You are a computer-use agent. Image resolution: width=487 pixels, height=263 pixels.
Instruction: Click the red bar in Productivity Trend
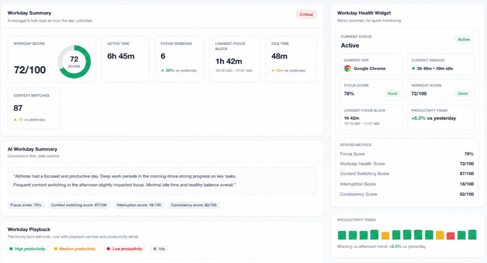pos(450,236)
